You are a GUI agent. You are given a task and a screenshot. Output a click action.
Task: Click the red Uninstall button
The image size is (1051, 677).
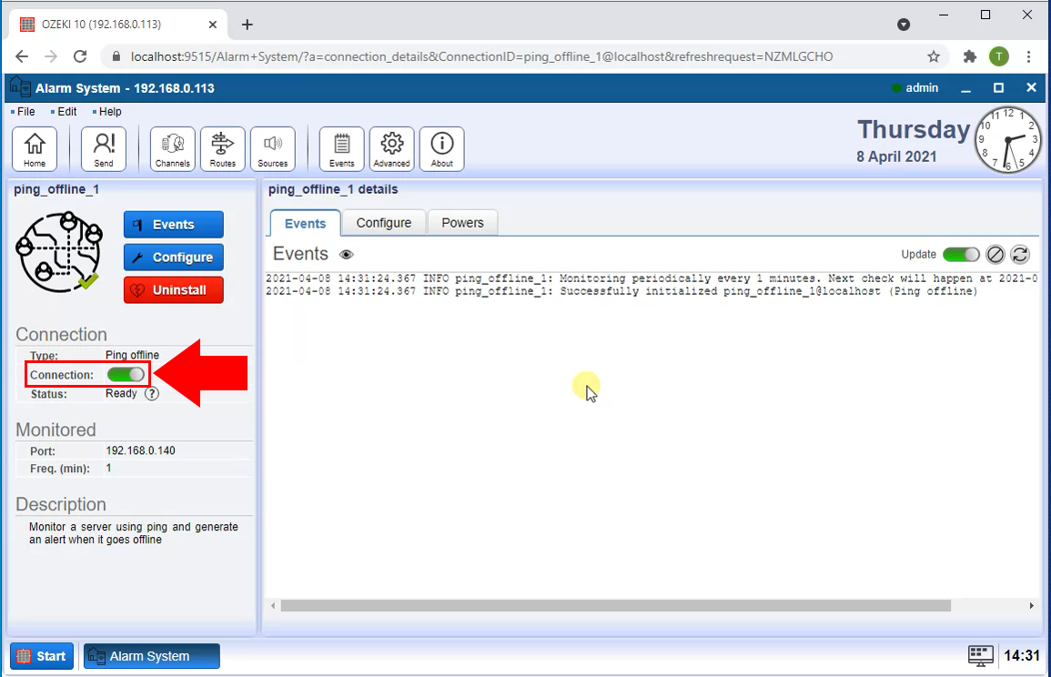click(x=174, y=290)
